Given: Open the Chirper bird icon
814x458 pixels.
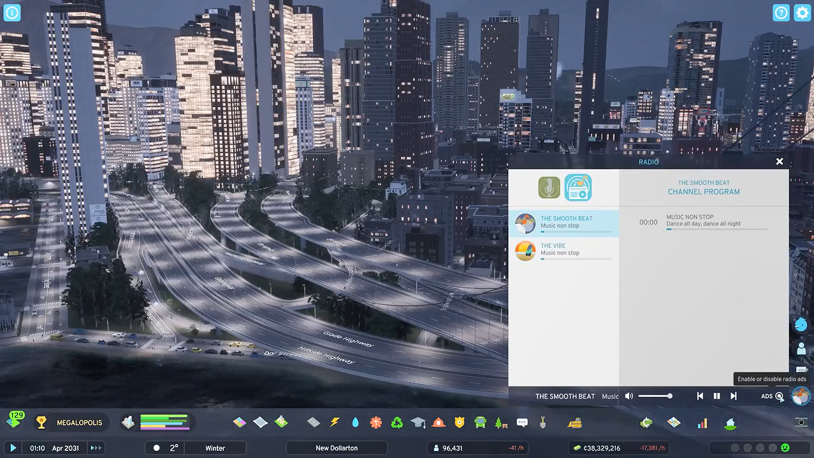Looking at the screenshot, I should (x=801, y=324).
